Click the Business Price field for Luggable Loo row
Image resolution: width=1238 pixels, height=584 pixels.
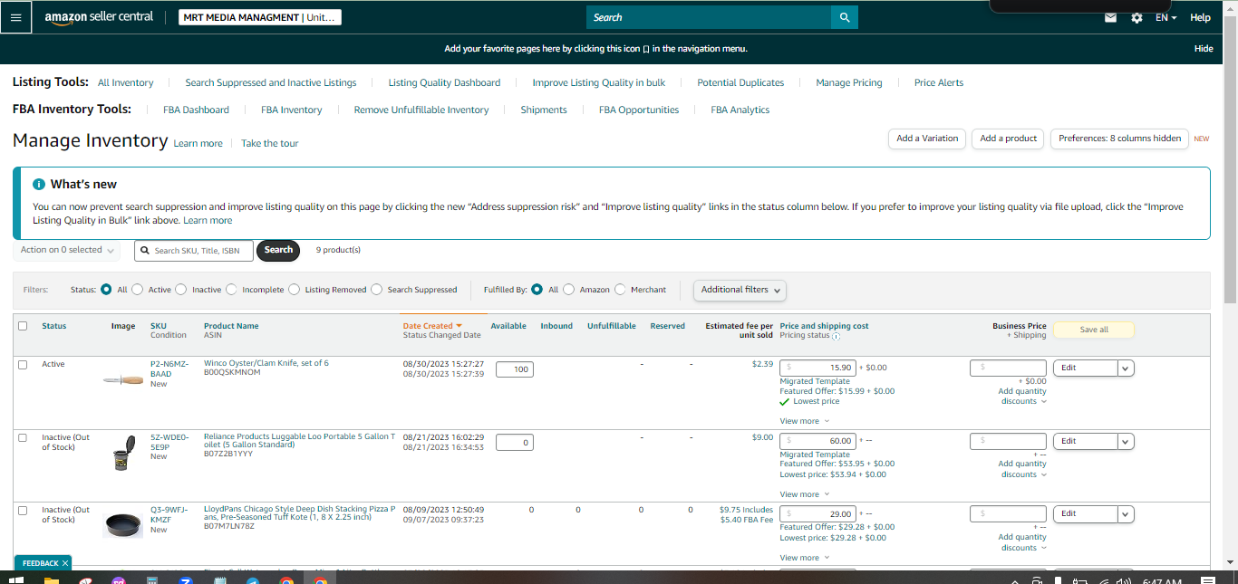pyautogui.click(x=1008, y=441)
